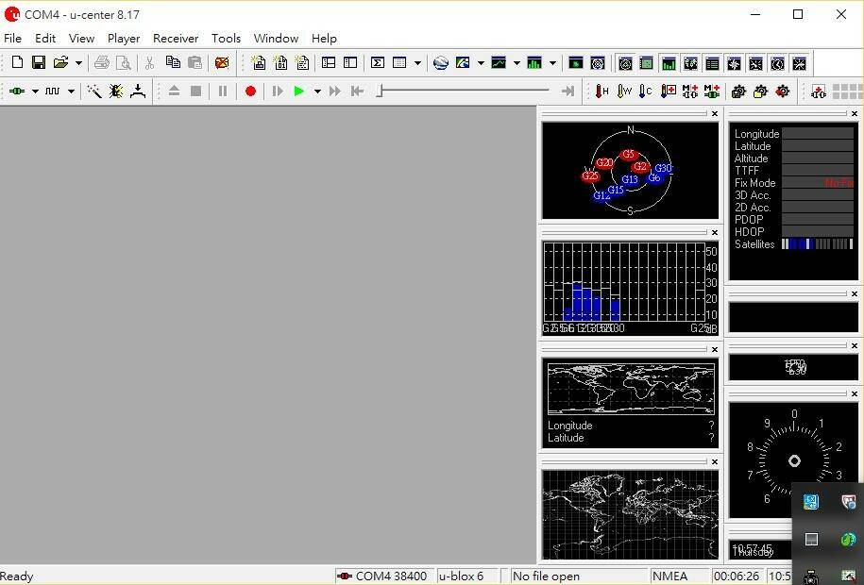Click the player position slider handle
This screenshot has width=864, height=585.
379,91
